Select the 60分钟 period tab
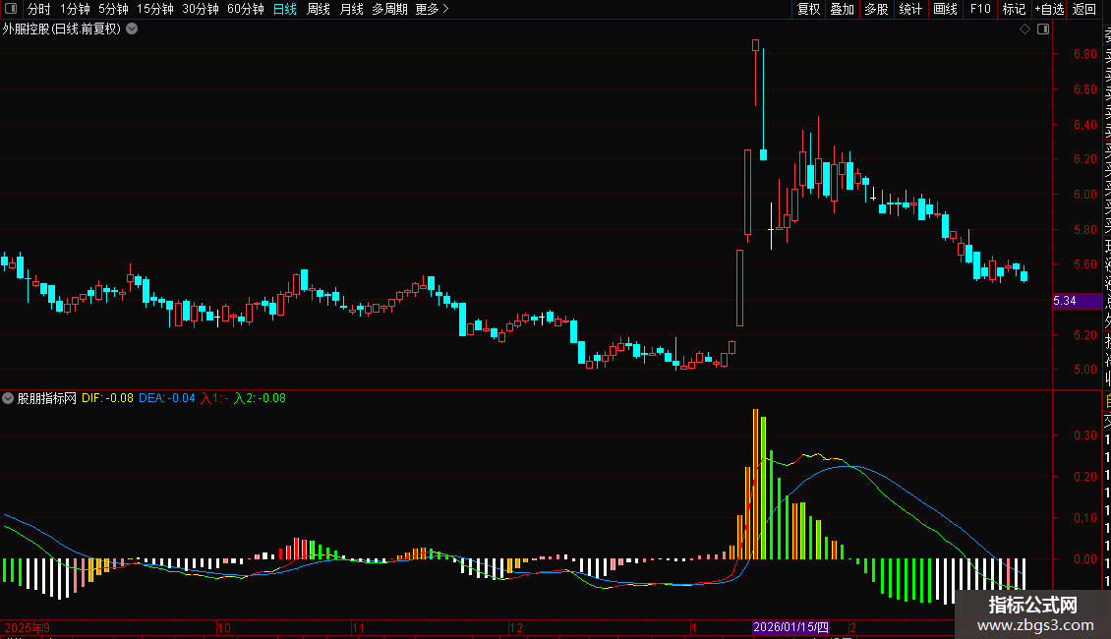 pyautogui.click(x=246, y=9)
